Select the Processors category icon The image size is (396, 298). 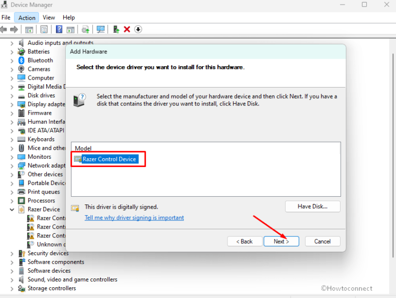21,200
